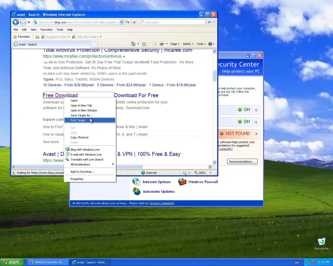Select Open in New Tab from context menu
The width and height of the screenshot is (333, 266).
click(90, 105)
